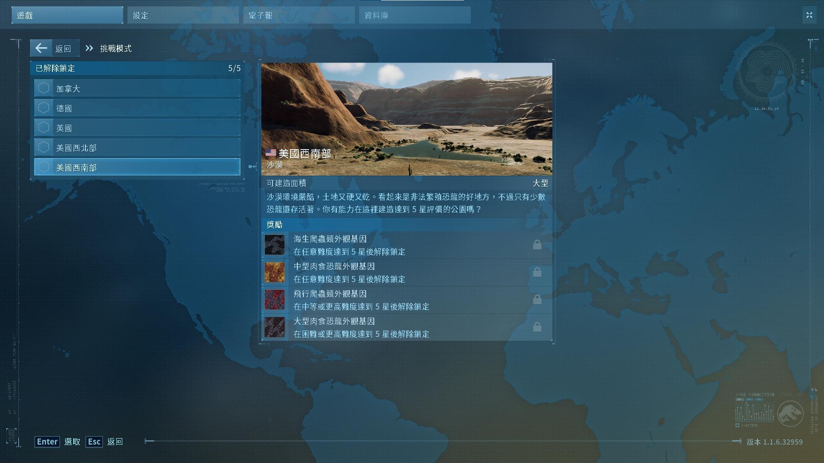
Task: Click lock icon on 大型肉食恐龍 reward
Action: [537, 327]
